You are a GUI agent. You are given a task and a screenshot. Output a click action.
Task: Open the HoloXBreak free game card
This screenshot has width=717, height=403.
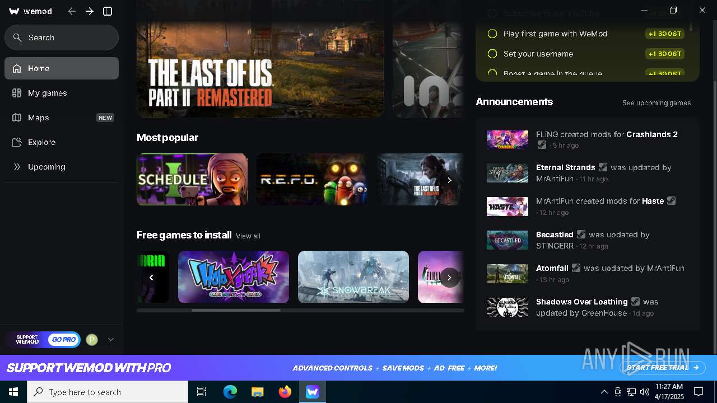click(x=234, y=277)
